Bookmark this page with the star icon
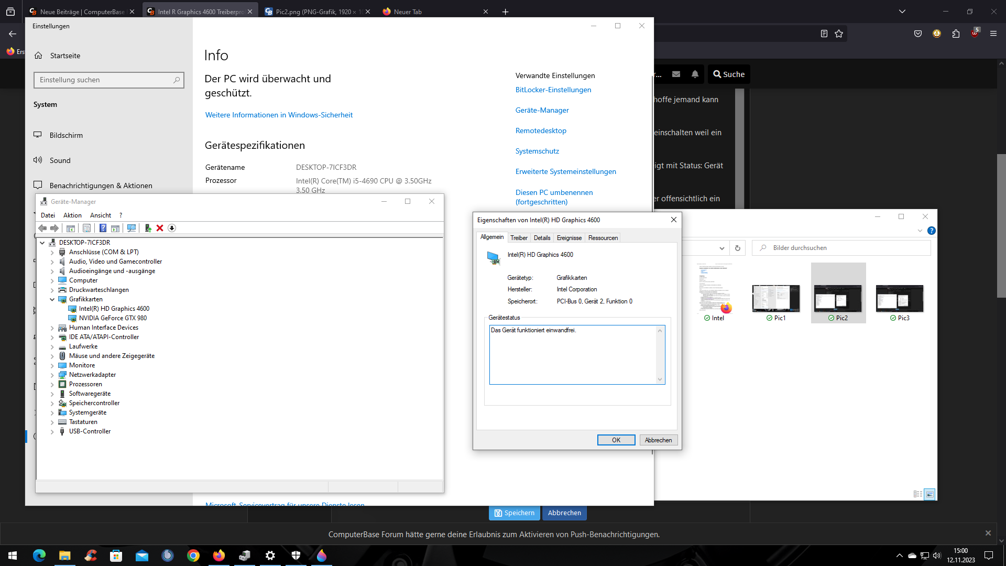The height and width of the screenshot is (566, 1006). click(839, 34)
